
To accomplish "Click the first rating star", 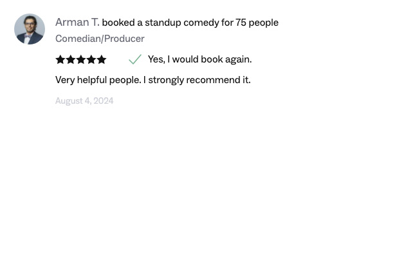I will pos(60,59).
